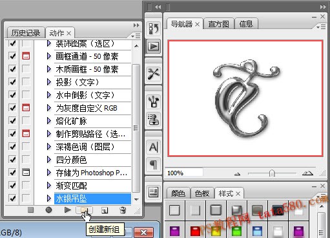This screenshot has height=238, width=330.
Task: Toggle checkbox for 熔化矿脉 action
Action: click(x=12, y=120)
